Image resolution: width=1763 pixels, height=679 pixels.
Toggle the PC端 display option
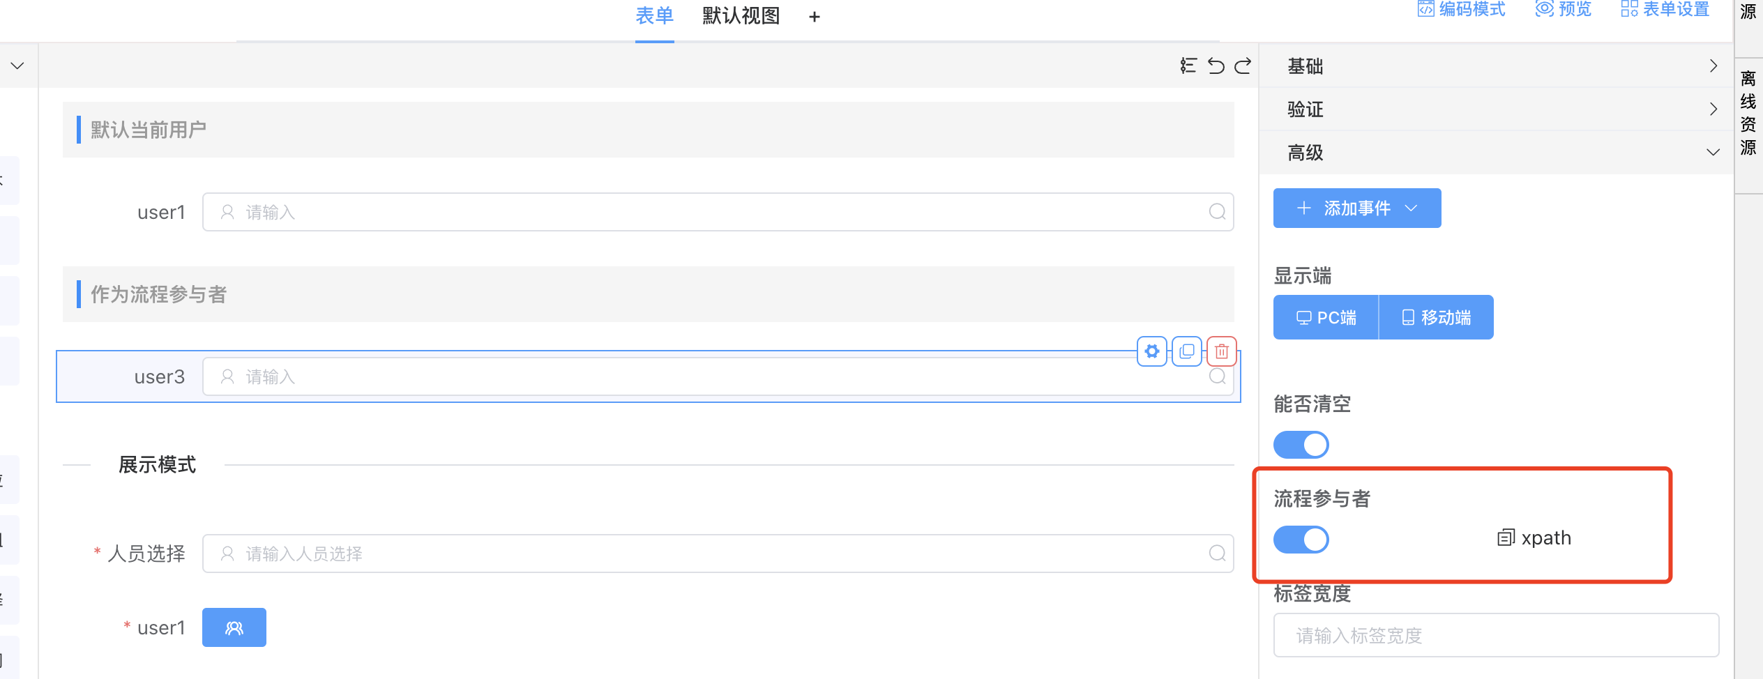(x=1326, y=318)
